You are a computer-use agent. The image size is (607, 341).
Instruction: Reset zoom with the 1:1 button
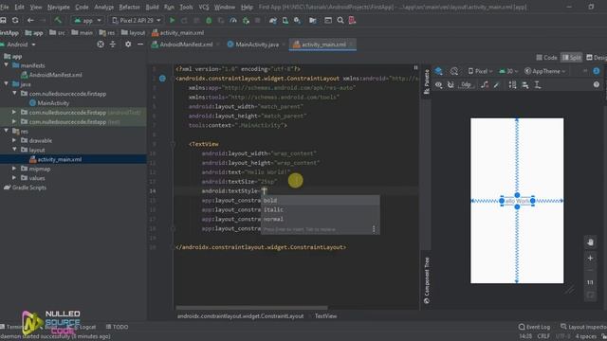(590, 282)
